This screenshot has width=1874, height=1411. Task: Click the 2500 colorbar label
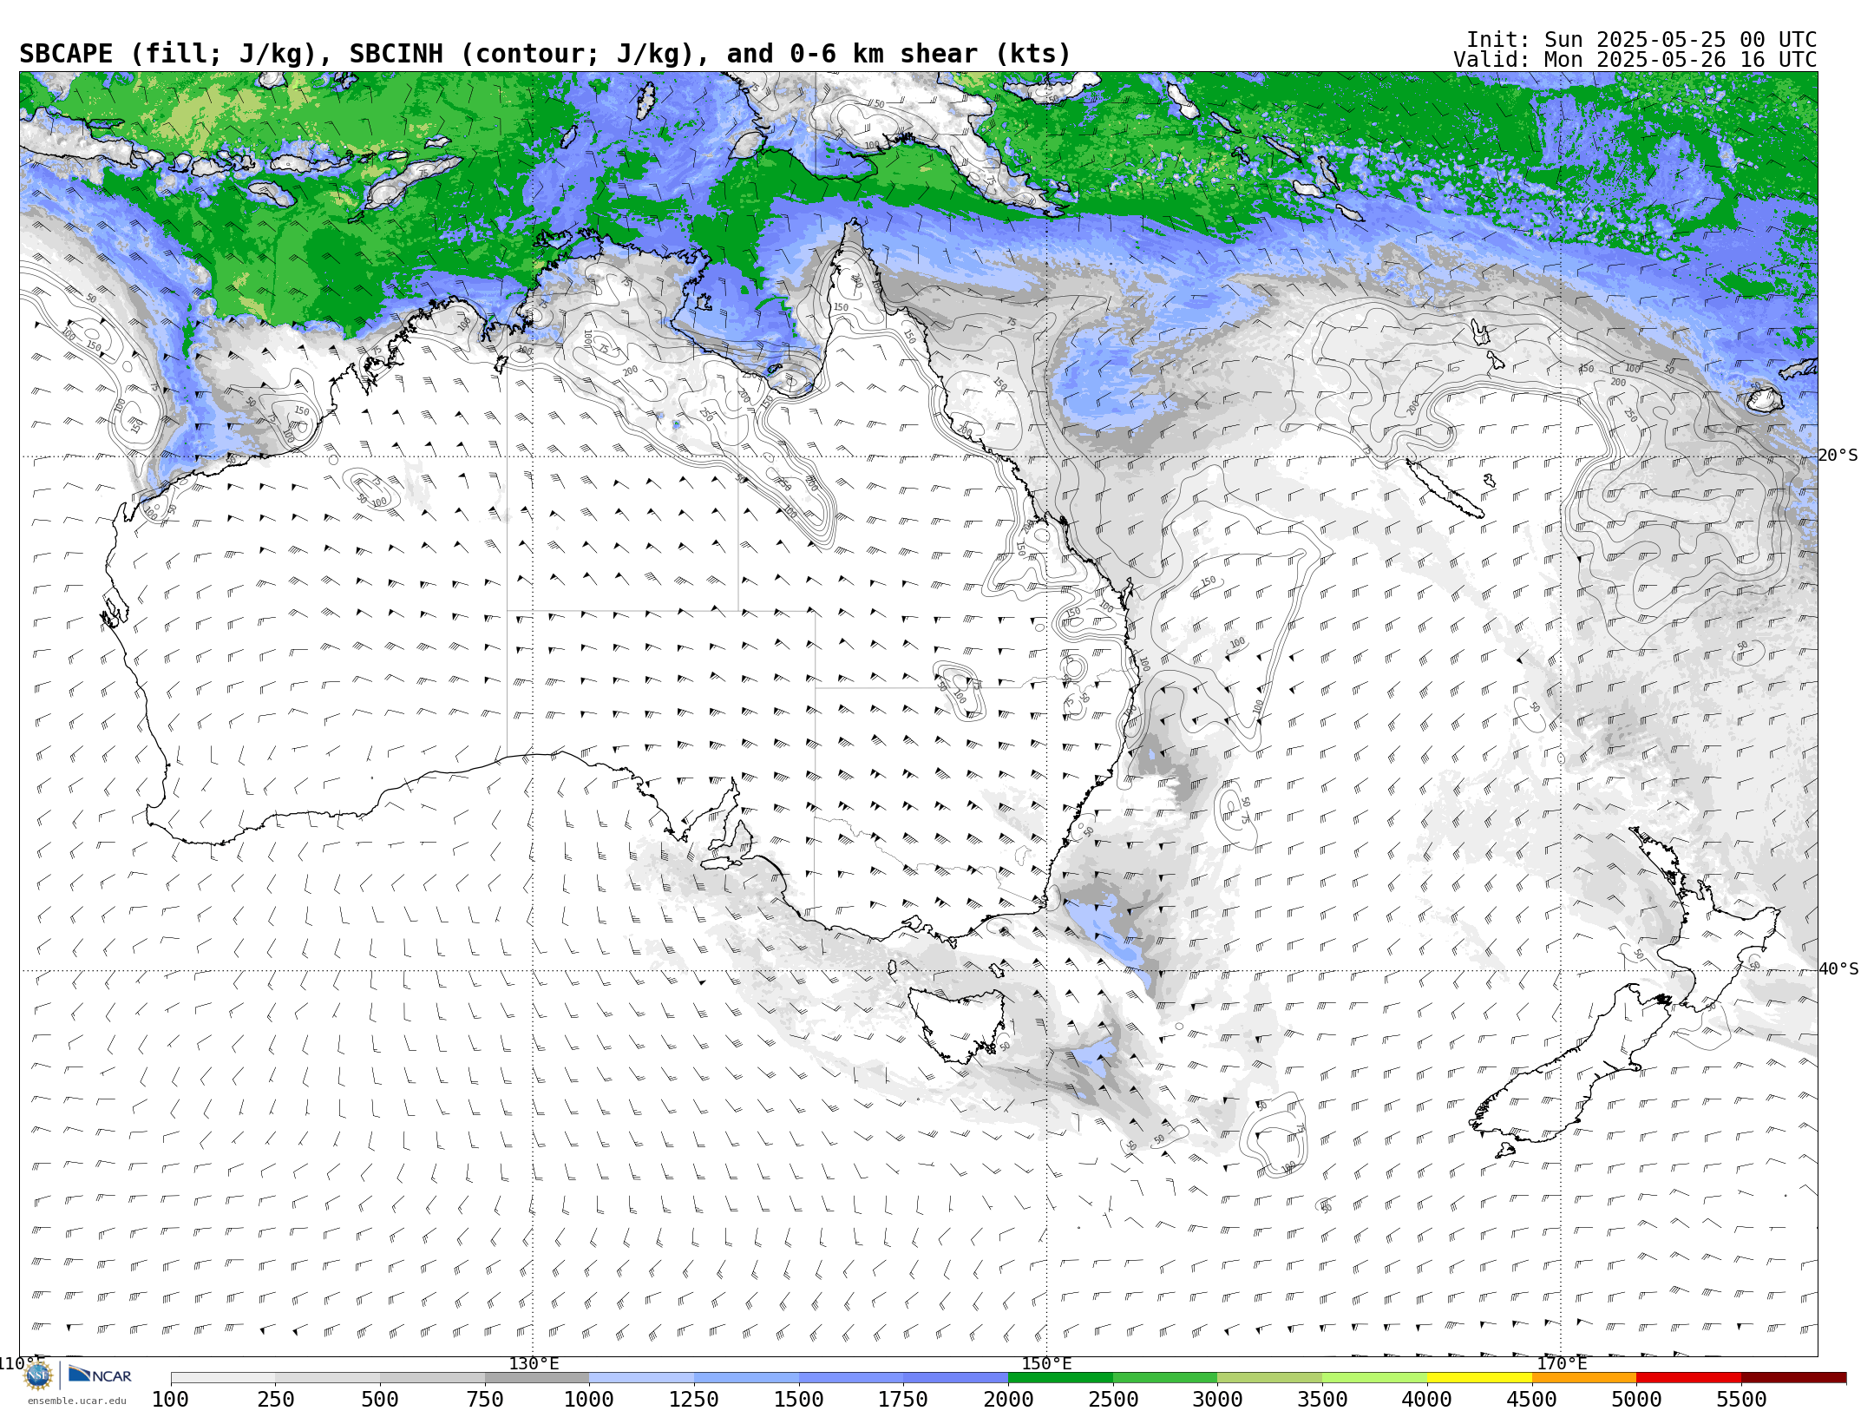[x=1113, y=1399]
